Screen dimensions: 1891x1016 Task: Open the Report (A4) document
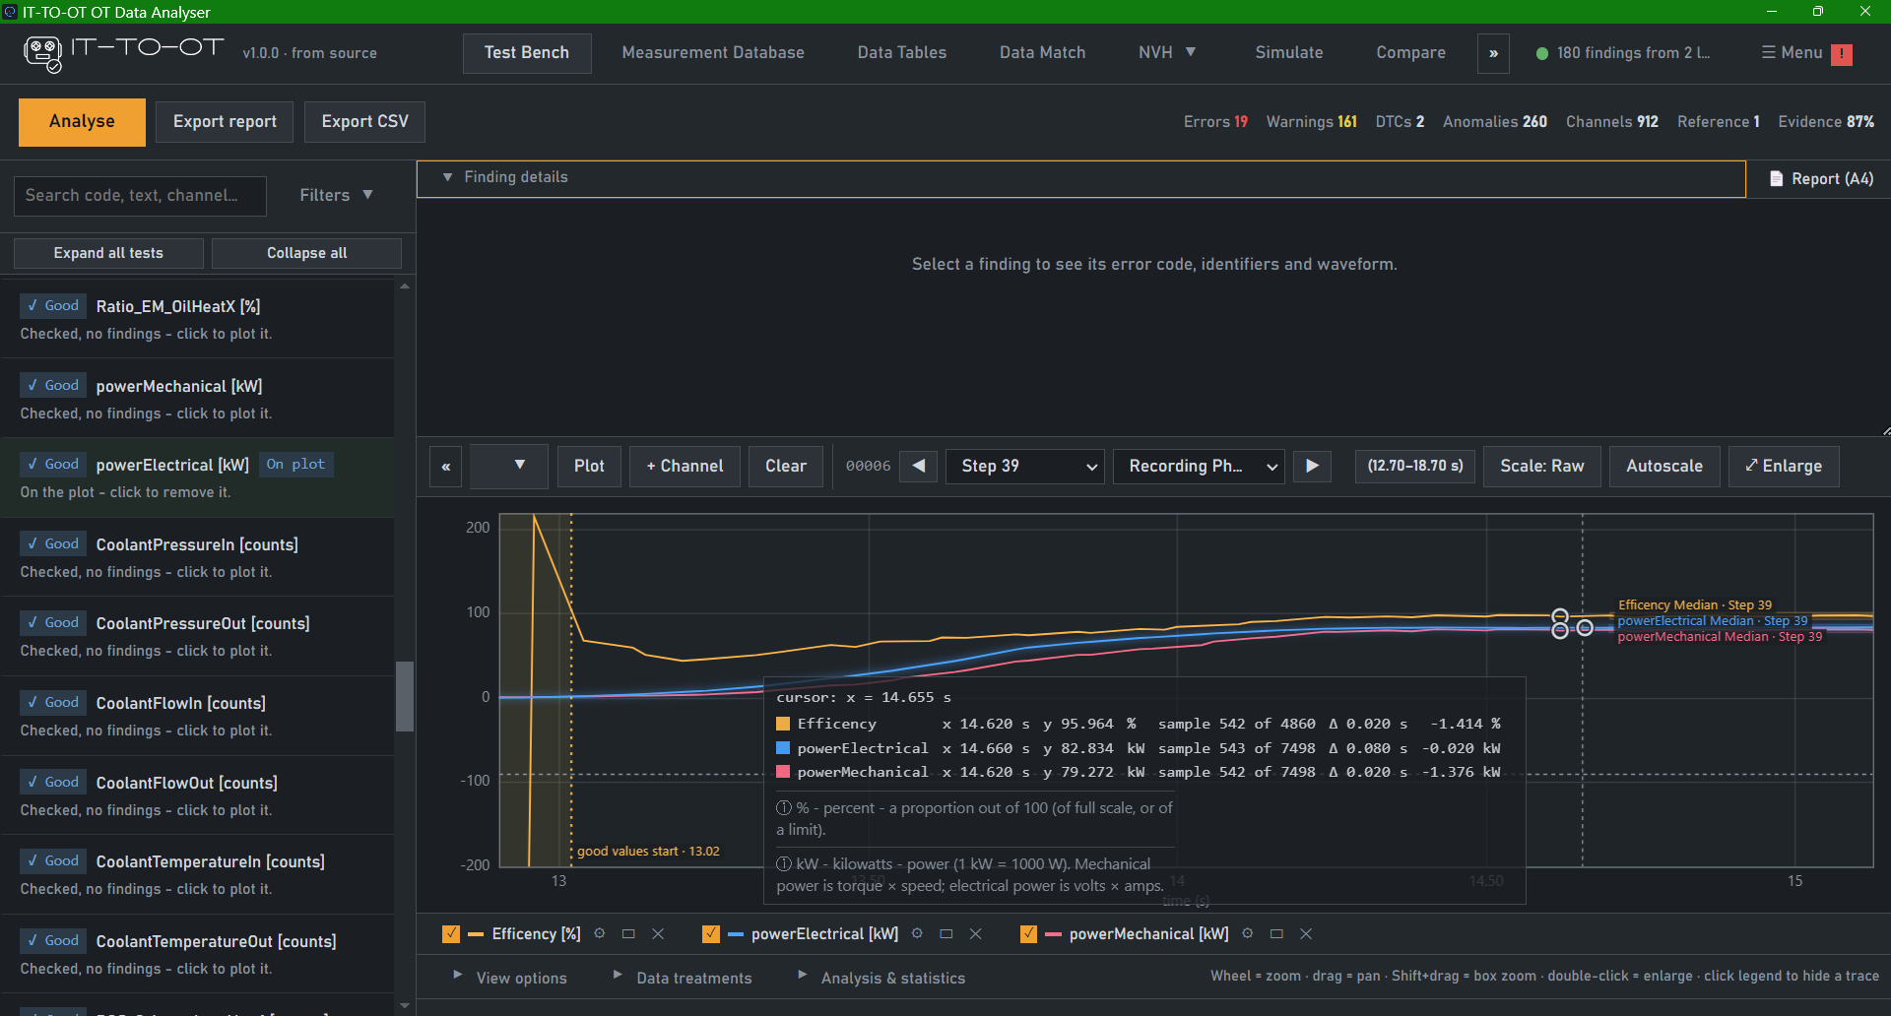click(1821, 179)
